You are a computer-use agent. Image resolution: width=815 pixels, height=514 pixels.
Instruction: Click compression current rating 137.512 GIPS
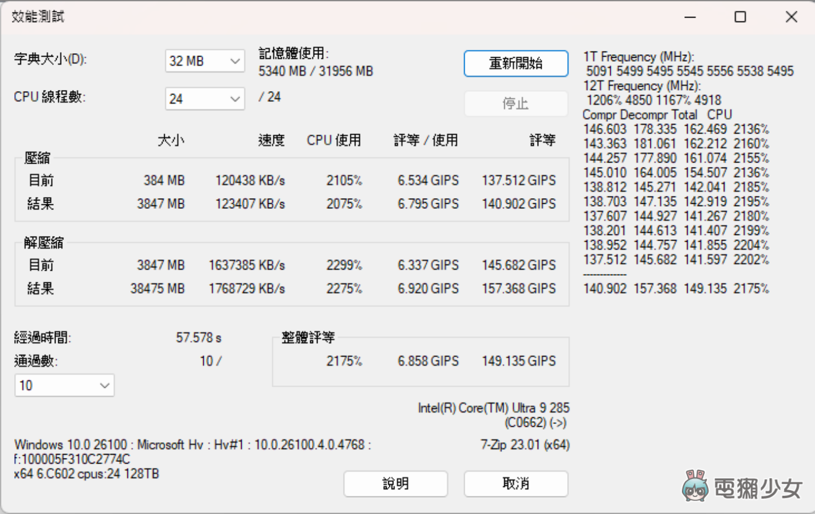pos(519,181)
